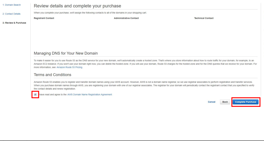Open the Amazon Route 53 Pricing link

tap(69, 67)
